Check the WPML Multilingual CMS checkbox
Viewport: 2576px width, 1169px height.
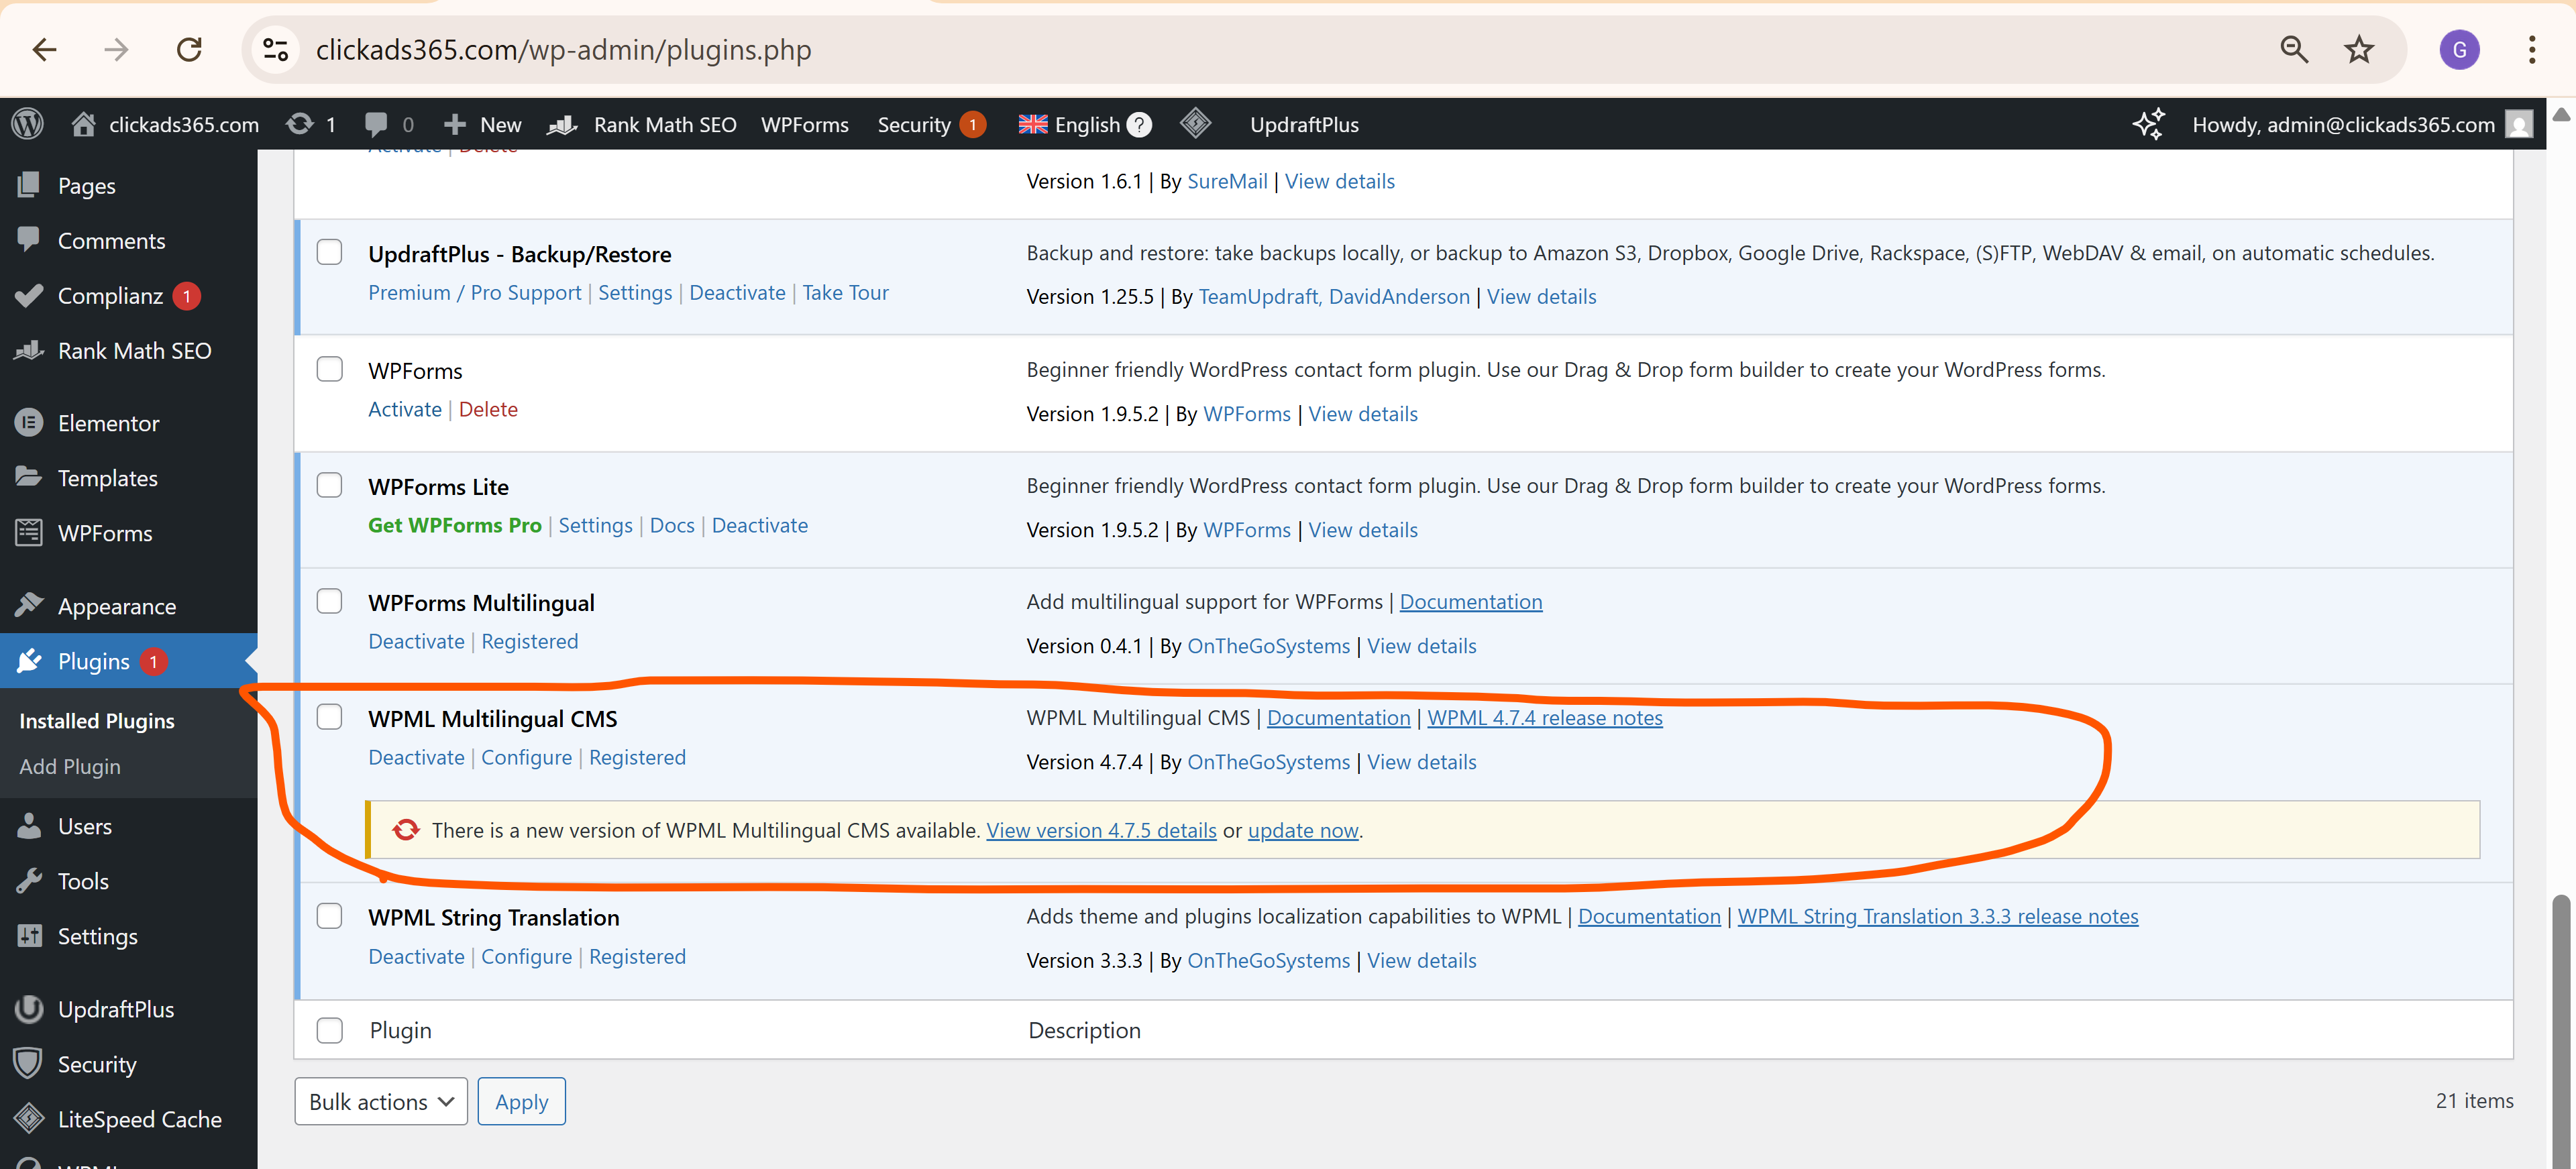tap(329, 717)
